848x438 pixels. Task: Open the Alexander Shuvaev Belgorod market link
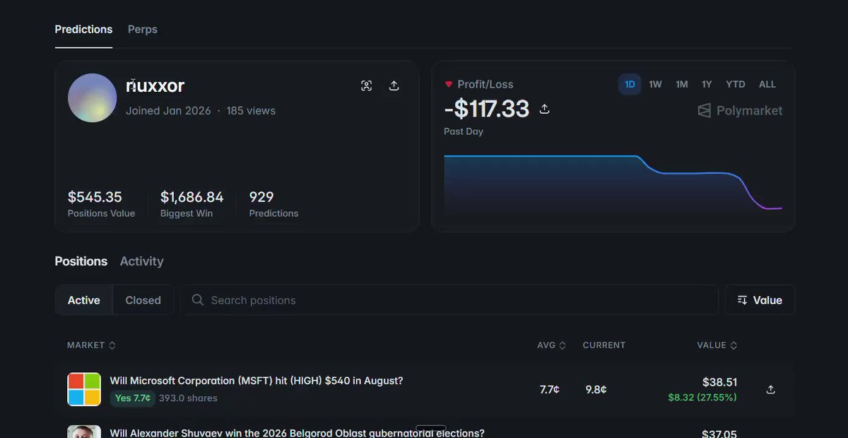pyautogui.click(x=297, y=432)
